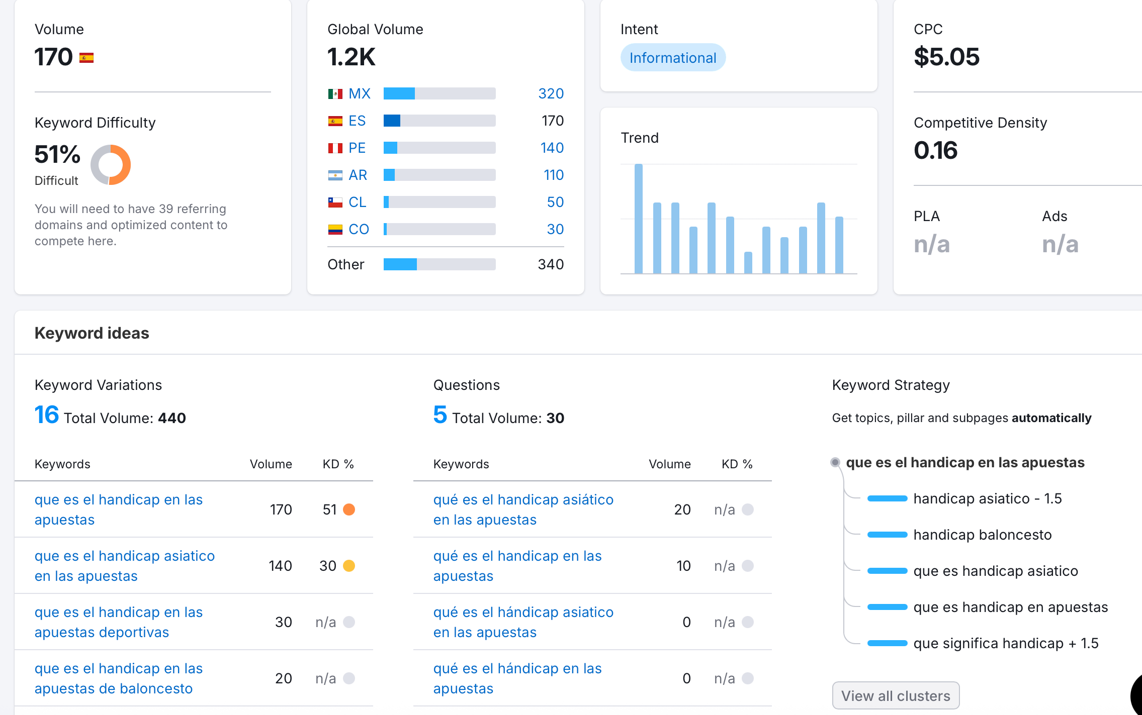Image resolution: width=1142 pixels, height=715 pixels.
Task: Click the 5 Questions count link
Action: pyautogui.click(x=440, y=416)
